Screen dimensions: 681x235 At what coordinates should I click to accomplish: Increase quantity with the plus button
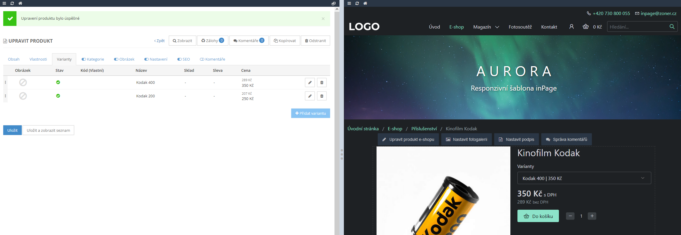pyautogui.click(x=592, y=216)
